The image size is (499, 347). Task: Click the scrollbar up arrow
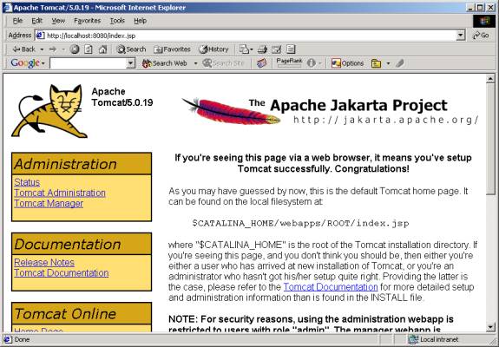490,79
